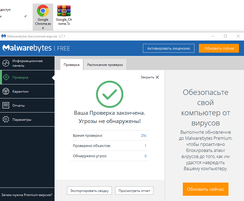244x201 pixels.
Task: Click the Проверено объектов: label
Action: [92, 146]
